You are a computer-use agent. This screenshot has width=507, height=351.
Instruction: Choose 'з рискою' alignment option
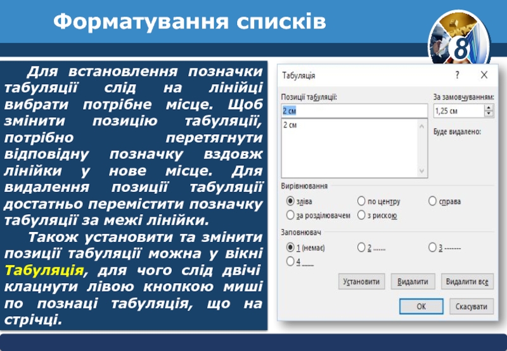click(361, 215)
